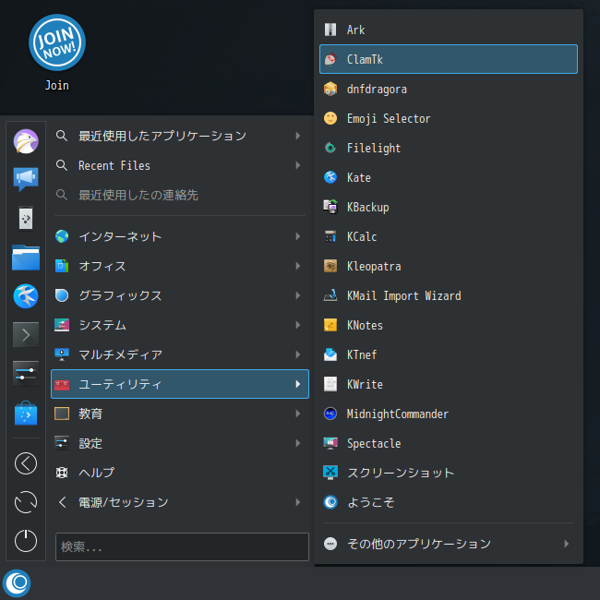Launch ClamTk from the Utilities submenu
The image size is (600, 600).
(x=449, y=59)
